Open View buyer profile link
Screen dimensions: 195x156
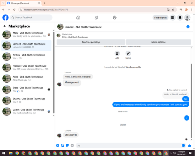pos(133,67)
